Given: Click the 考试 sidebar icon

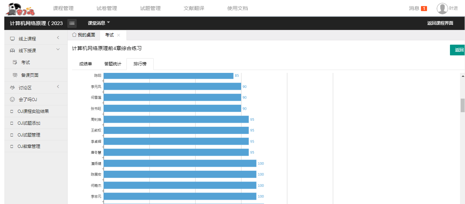Looking at the screenshot, I should [15, 63].
